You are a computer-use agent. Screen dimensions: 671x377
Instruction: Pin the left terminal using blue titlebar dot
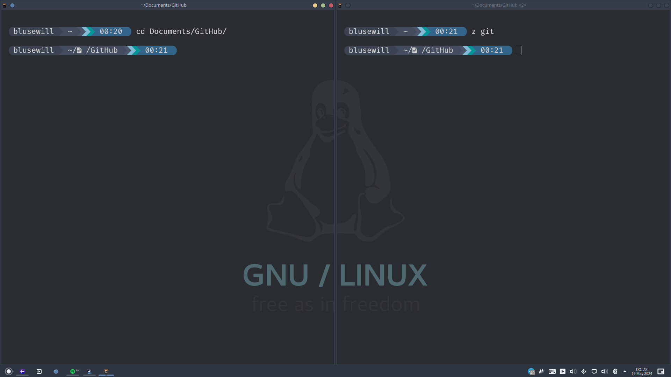[x=12, y=5]
